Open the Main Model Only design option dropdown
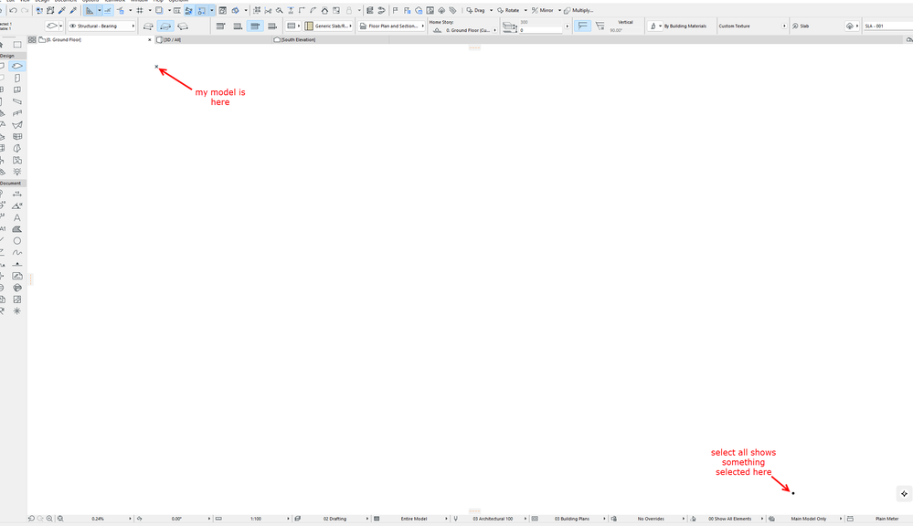 [x=806, y=519]
